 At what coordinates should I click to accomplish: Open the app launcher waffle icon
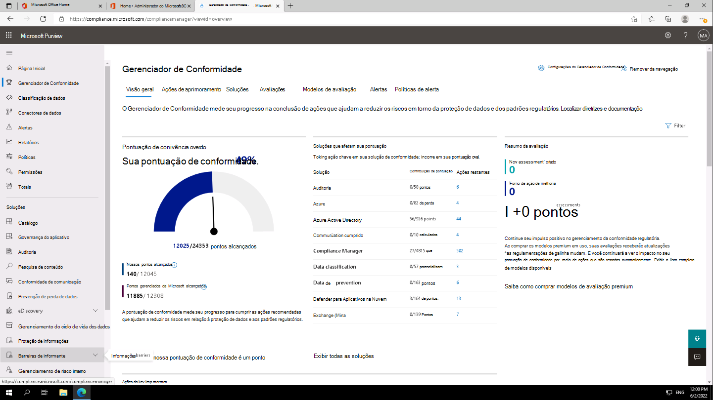[8, 36]
